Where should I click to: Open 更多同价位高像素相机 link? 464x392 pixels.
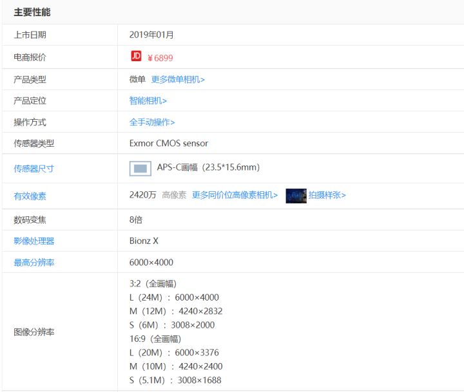pyautogui.click(x=235, y=195)
